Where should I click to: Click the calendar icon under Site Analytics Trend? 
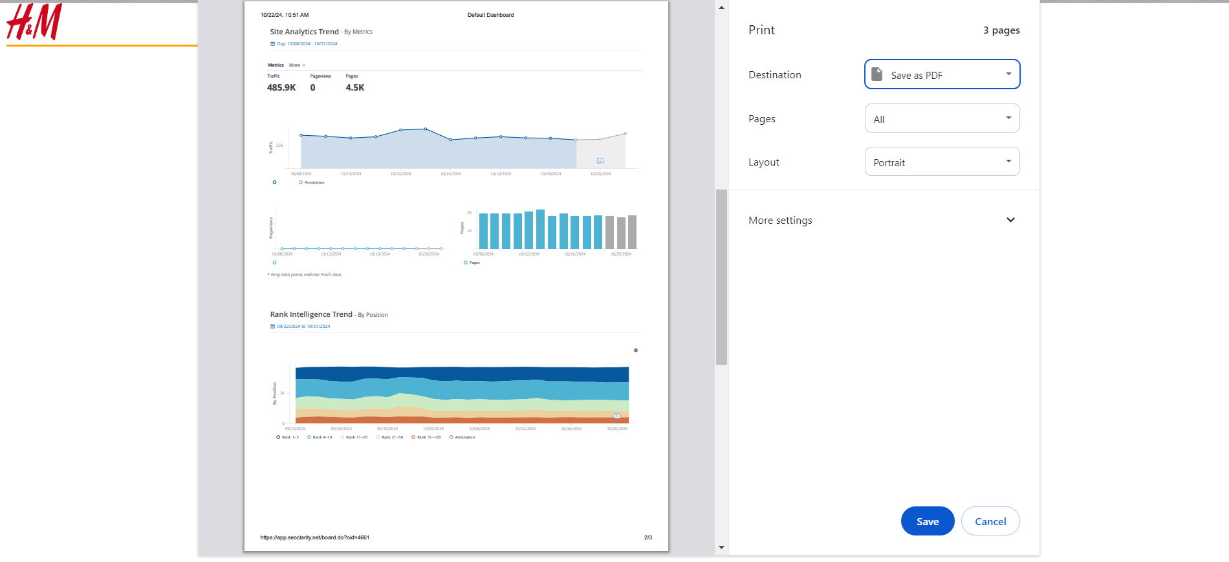click(272, 44)
